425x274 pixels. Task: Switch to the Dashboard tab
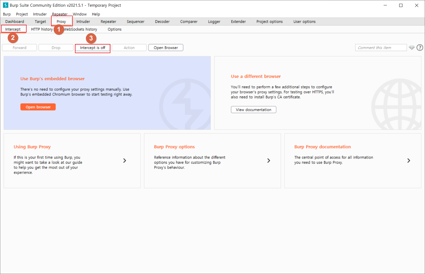coord(15,21)
